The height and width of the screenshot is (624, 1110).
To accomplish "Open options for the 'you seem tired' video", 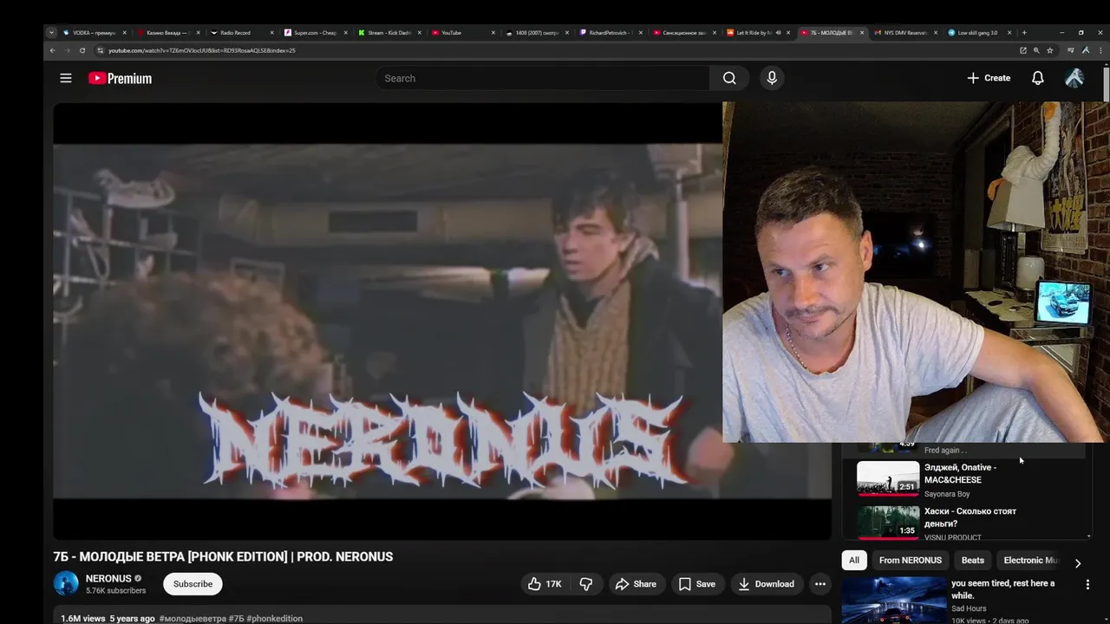I will point(1087,585).
